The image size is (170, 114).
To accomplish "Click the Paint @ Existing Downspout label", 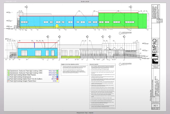I will tap(20, 77).
